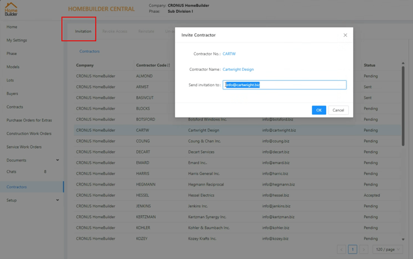
Task: Close the Invite Contractor dialog
Action: 345,35
